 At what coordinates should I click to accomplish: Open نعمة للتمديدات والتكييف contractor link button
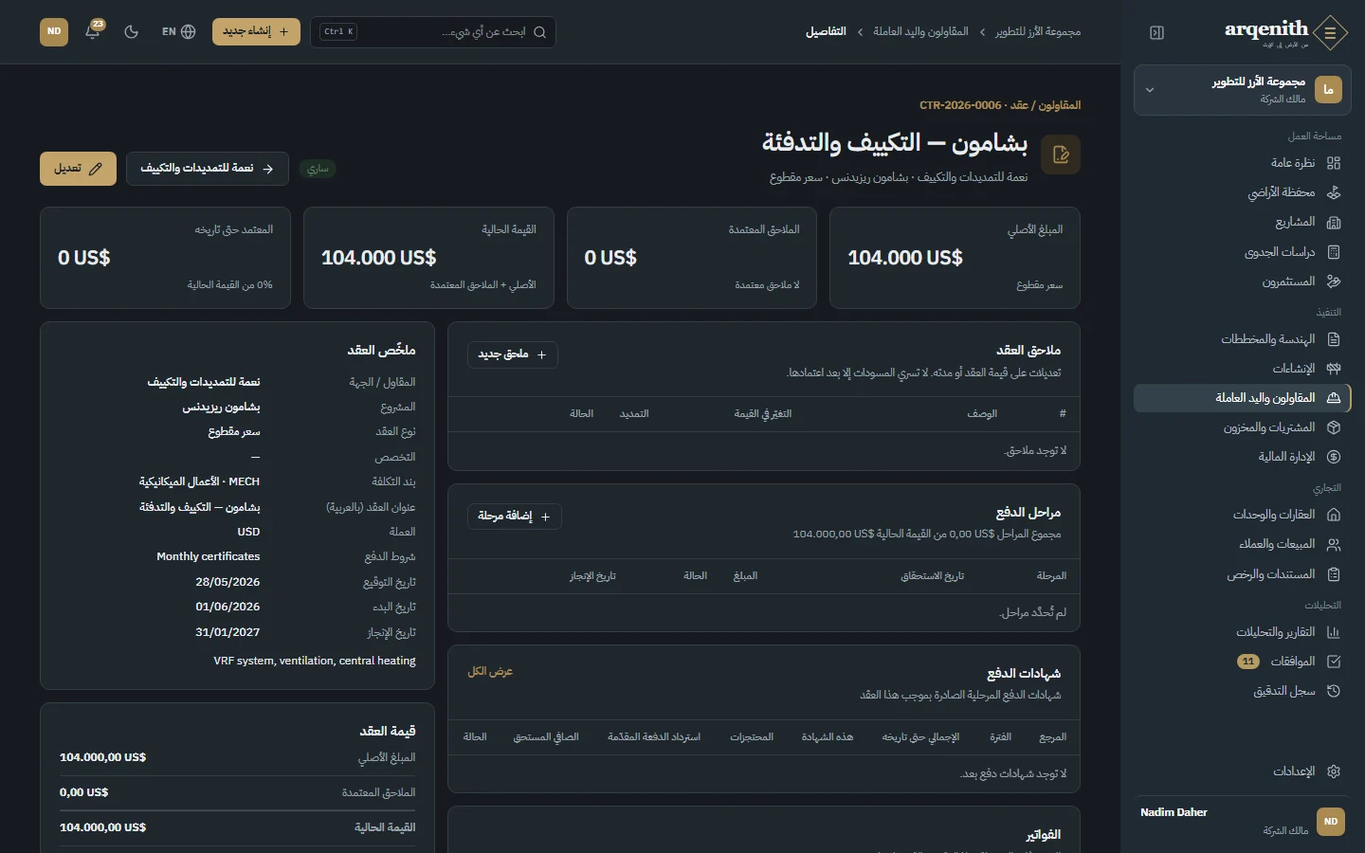click(207, 169)
